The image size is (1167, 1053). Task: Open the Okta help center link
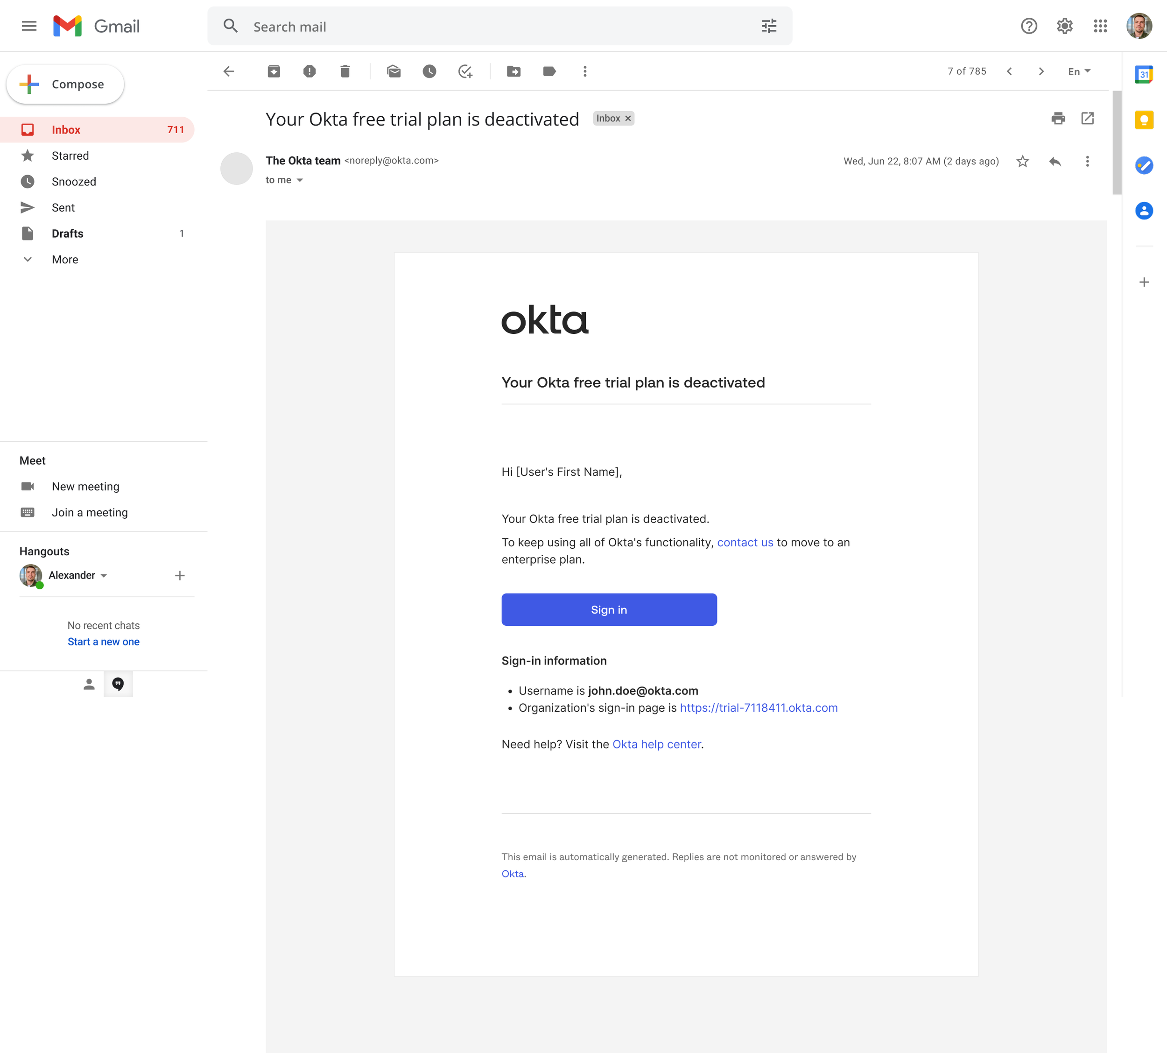pos(656,745)
